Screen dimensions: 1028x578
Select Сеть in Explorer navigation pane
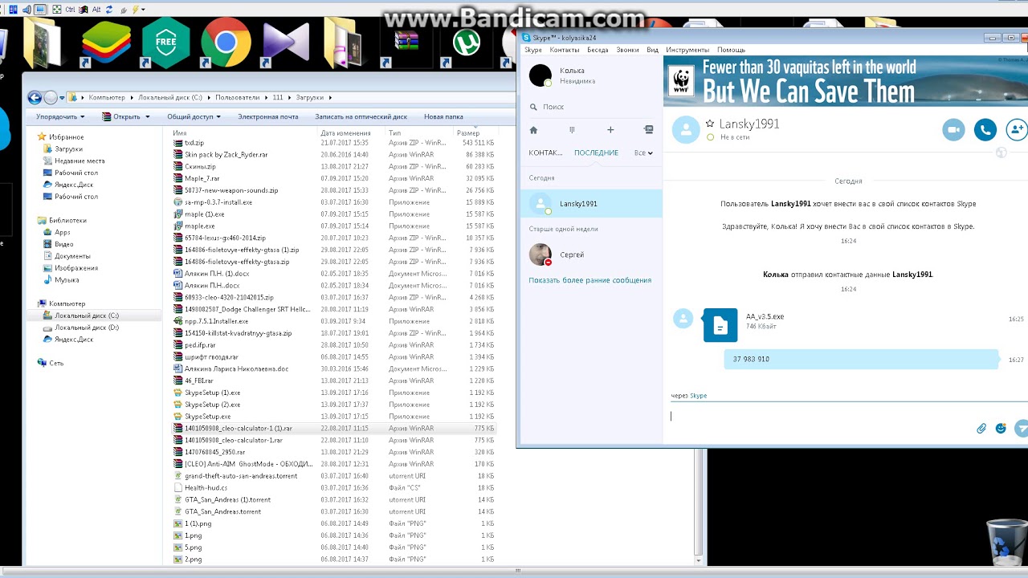coord(55,363)
